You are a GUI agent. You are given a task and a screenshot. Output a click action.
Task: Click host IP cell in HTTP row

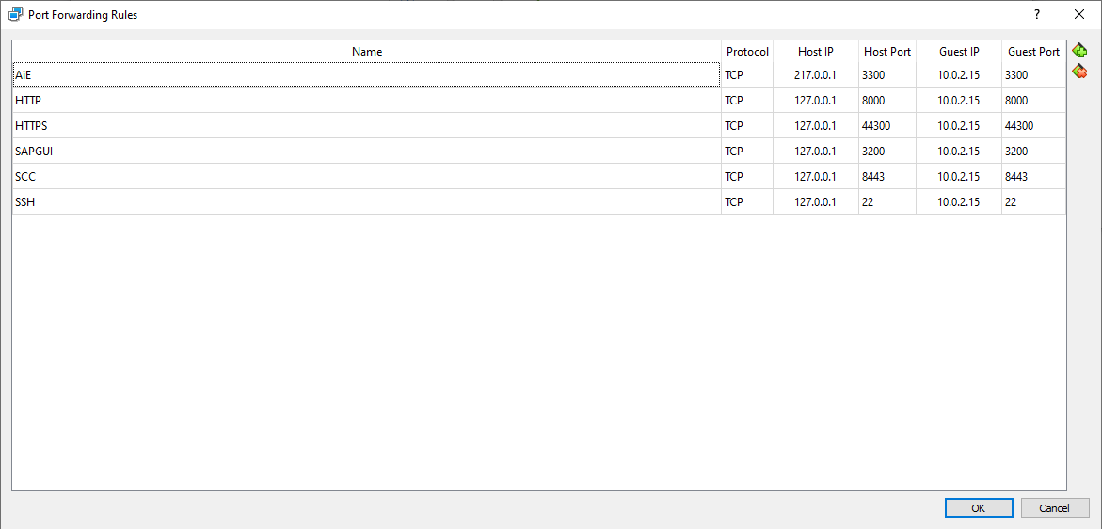815,101
